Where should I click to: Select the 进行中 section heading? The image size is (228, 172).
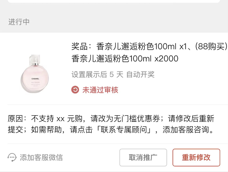tap(19, 22)
